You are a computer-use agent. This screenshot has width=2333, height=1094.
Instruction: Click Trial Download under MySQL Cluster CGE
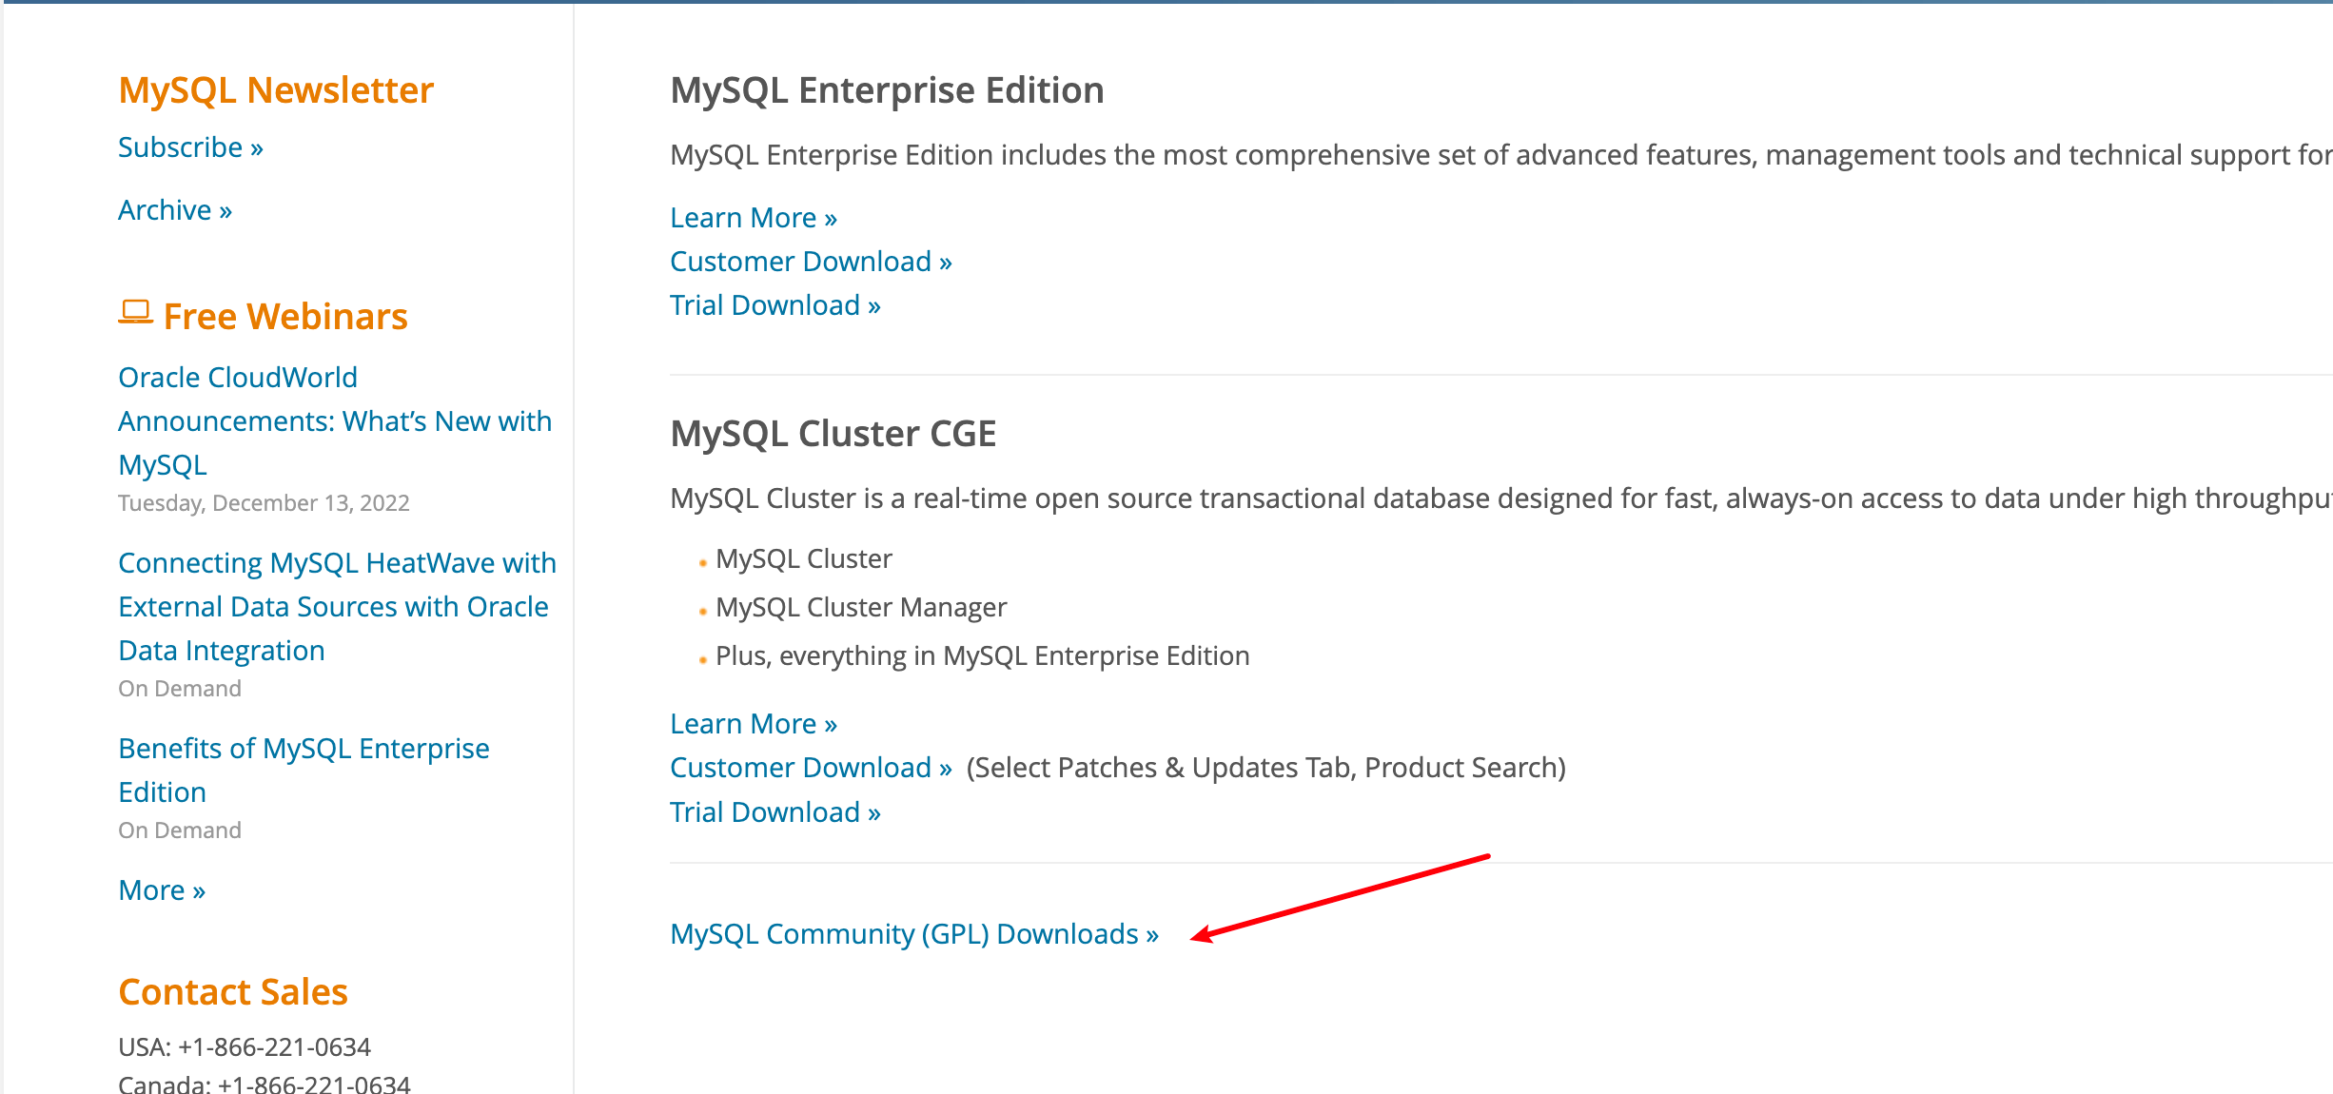pyautogui.click(x=775, y=812)
